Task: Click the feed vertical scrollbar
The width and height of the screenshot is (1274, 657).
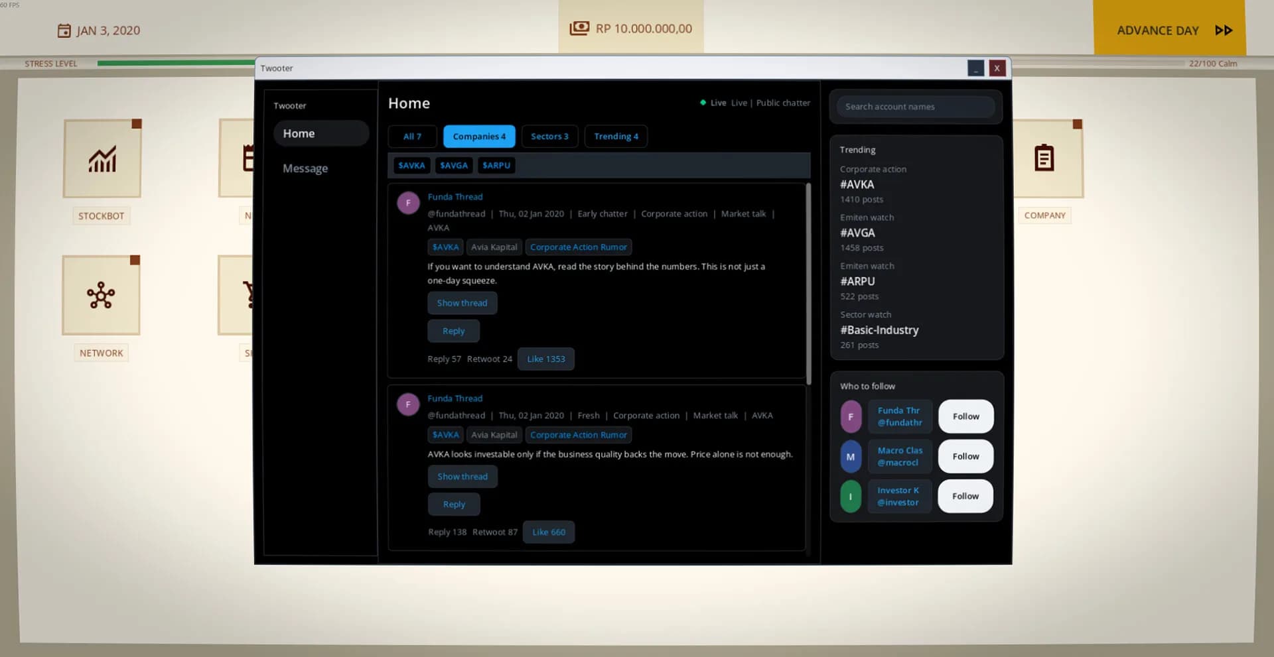Action: 808,285
